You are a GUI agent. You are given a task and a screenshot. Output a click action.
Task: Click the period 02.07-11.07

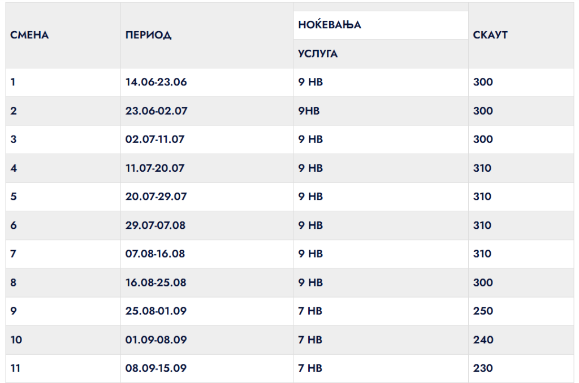click(x=155, y=140)
